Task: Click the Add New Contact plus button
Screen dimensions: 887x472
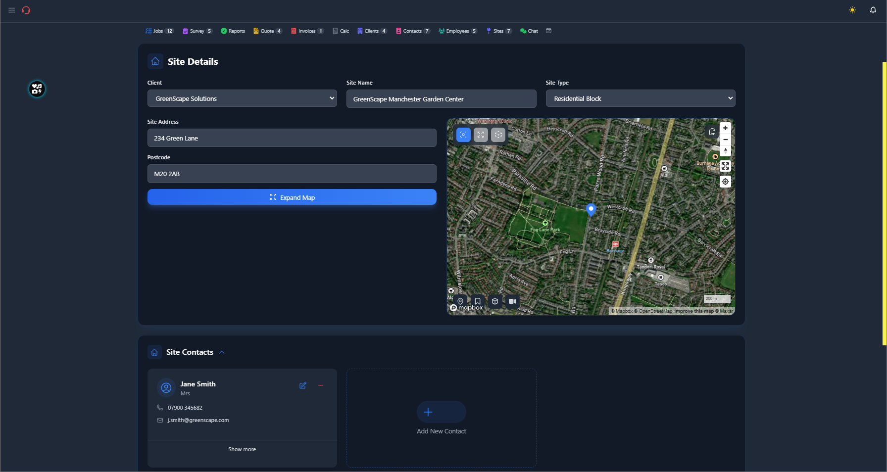Action: pos(442,412)
